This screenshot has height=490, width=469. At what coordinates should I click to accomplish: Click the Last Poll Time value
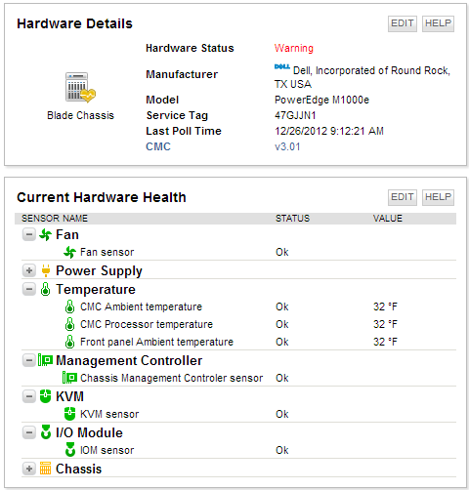[x=329, y=131]
